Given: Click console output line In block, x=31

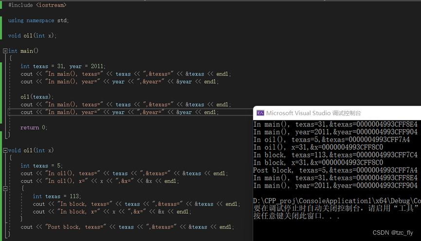Looking at the screenshot, I should point(318,162).
